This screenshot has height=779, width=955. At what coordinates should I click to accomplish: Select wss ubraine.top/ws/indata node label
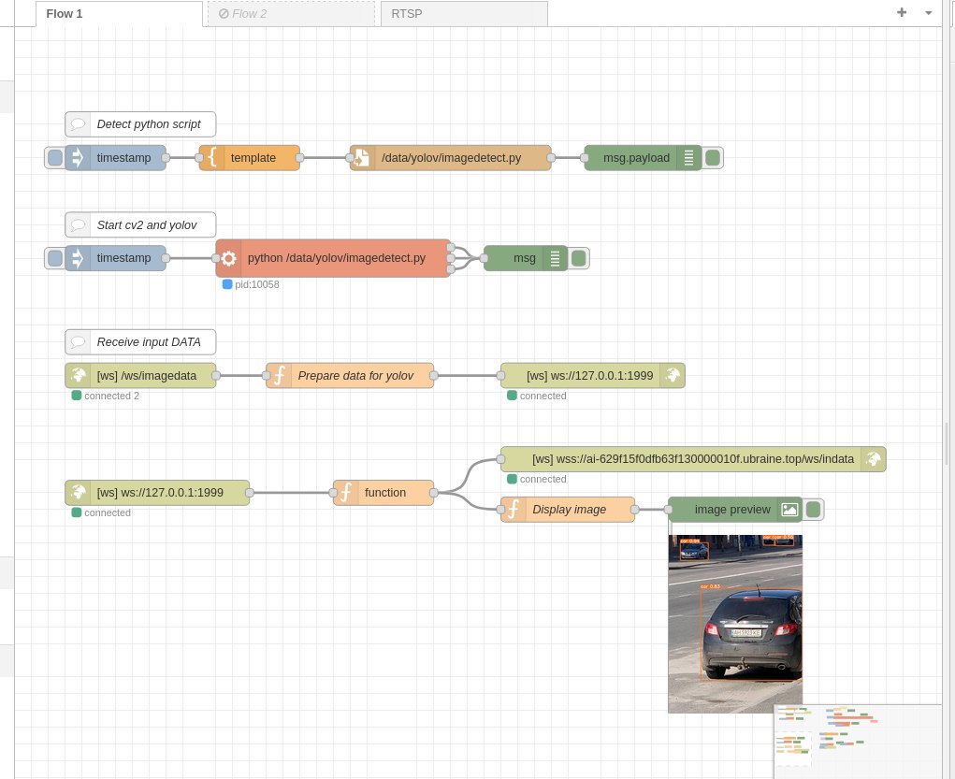click(693, 459)
